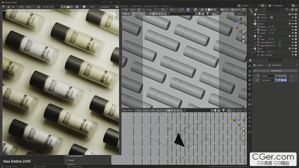Open image folder icon in Render Result header
Image resolution: width=299 pixels, height=168 pixels.
(68, 7)
